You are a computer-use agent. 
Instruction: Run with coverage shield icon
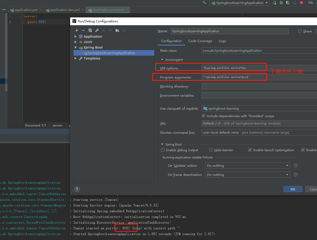click(288, 3)
